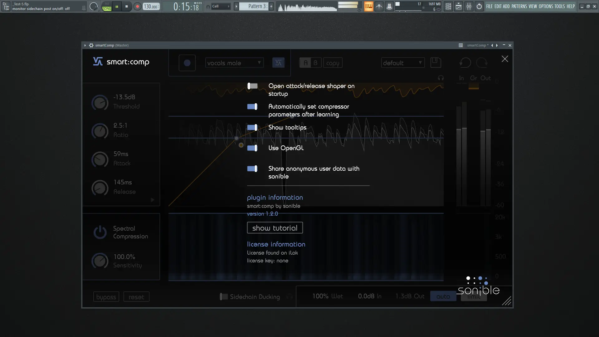
Task: Disable Use OpenGL switch
Action: click(252, 148)
